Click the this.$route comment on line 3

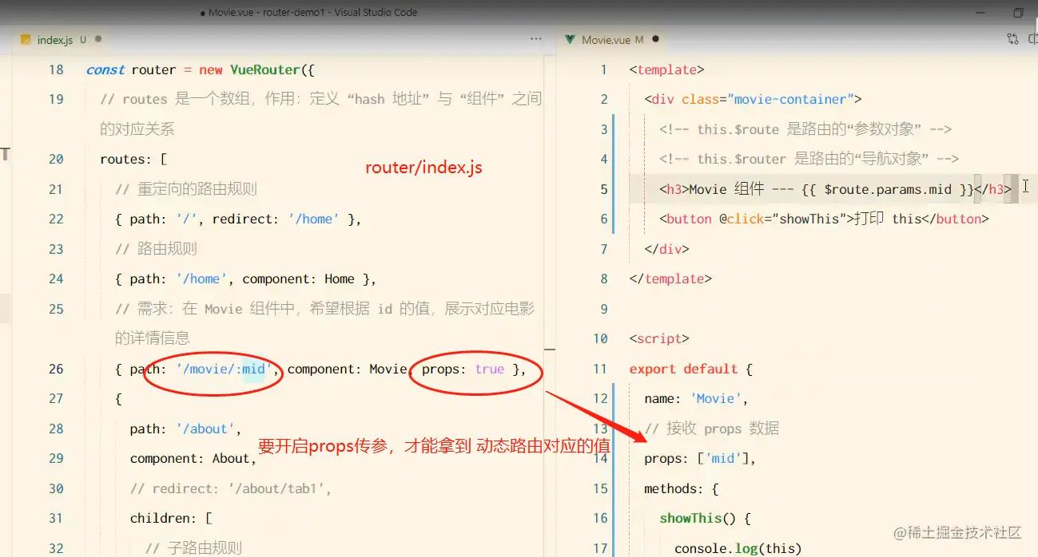click(x=805, y=129)
